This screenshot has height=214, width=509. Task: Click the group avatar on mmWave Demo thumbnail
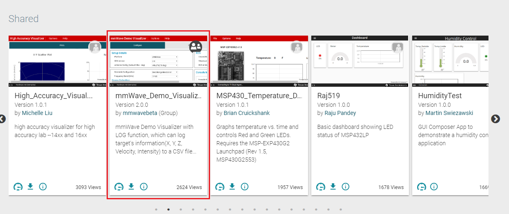pyautogui.click(x=196, y=47)
